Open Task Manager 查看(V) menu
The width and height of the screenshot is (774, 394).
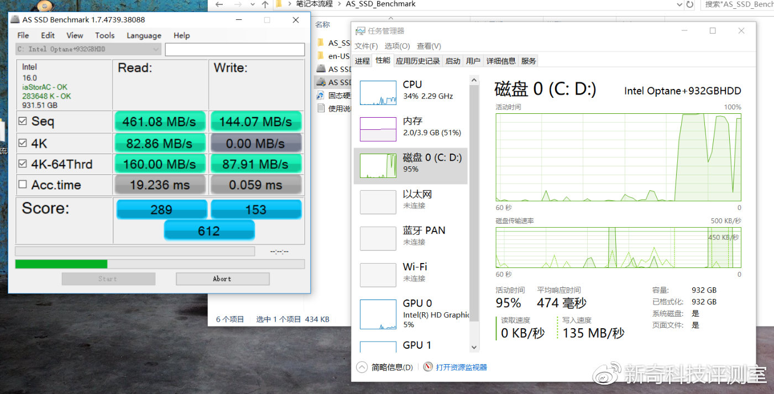(x=429, y=46)
